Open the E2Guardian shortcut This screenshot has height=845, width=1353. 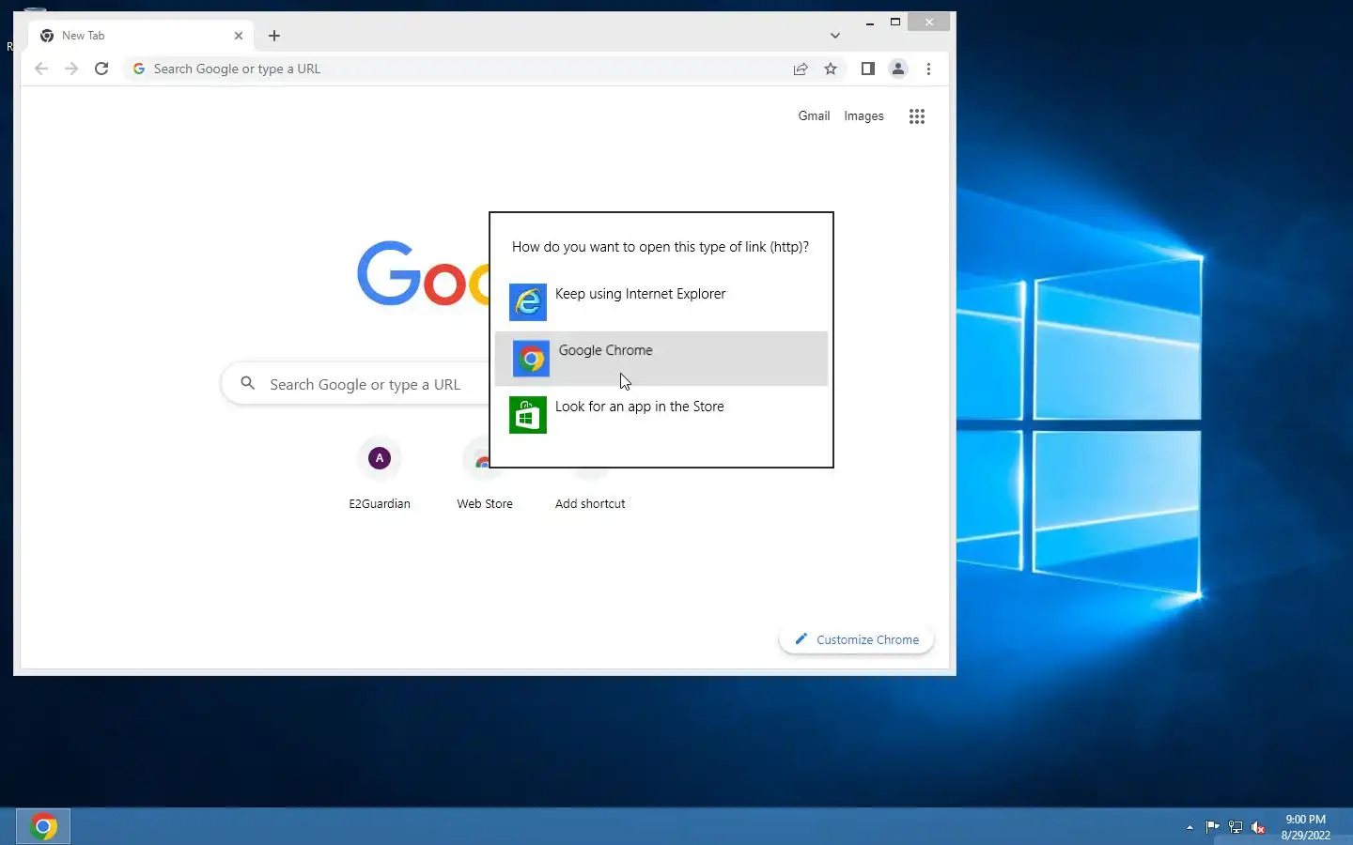(380, 474)
